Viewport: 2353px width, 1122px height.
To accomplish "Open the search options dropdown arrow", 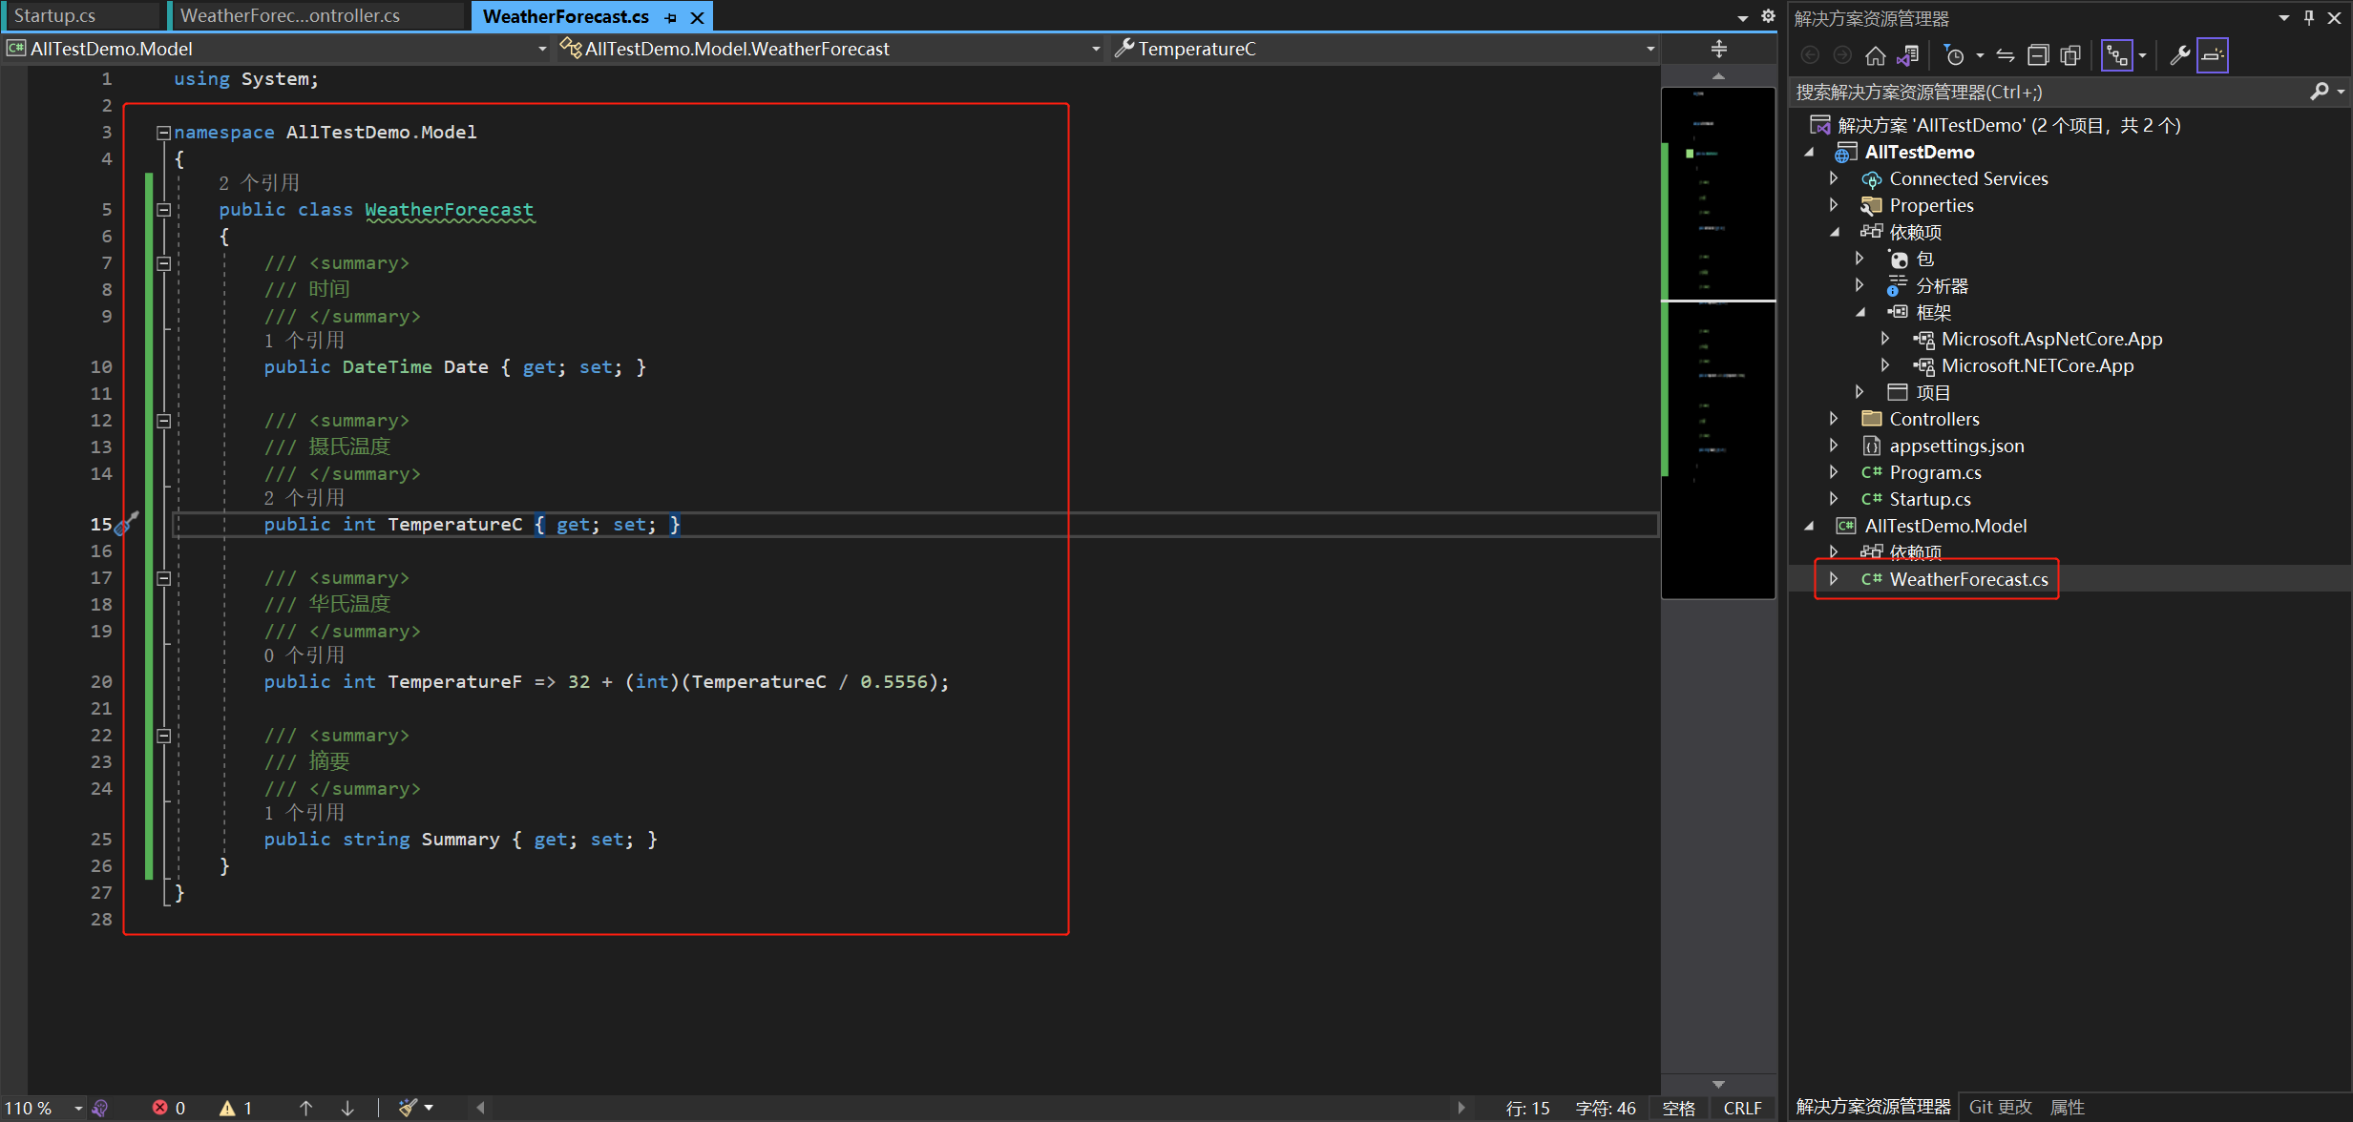I will pos(2341,92).
